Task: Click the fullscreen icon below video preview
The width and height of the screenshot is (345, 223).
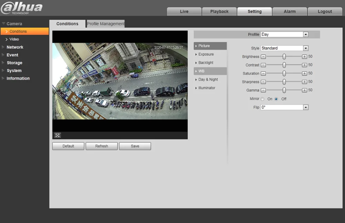Action: click(x=58, y=135)
